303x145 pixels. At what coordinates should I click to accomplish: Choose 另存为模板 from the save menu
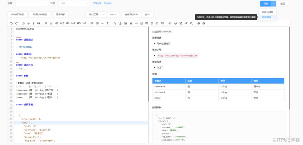click(268, 12)
